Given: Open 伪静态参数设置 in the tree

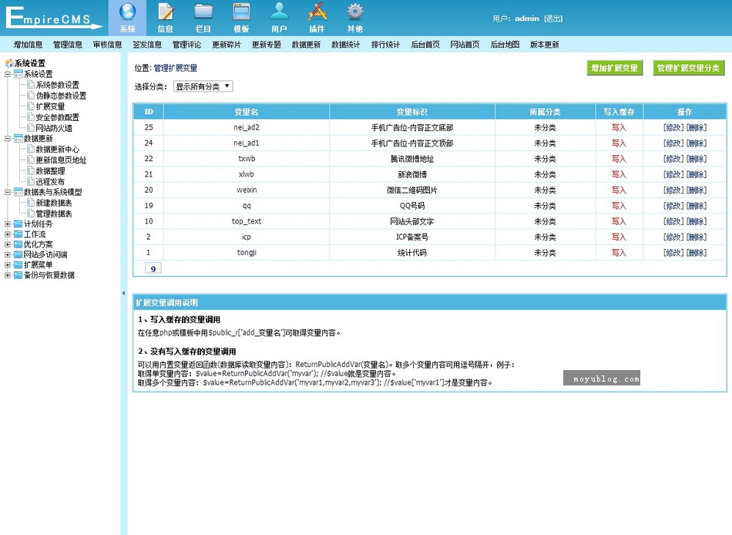Looking at the screenshot, I should pyautogui.click(x=61, y=96).
